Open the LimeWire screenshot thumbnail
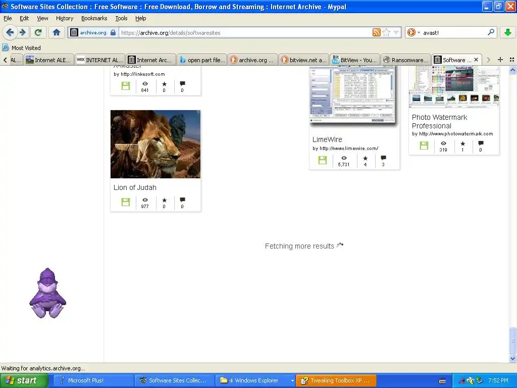Screen dimensions: 517x388 pyautogui.click(x=353, y=95)
